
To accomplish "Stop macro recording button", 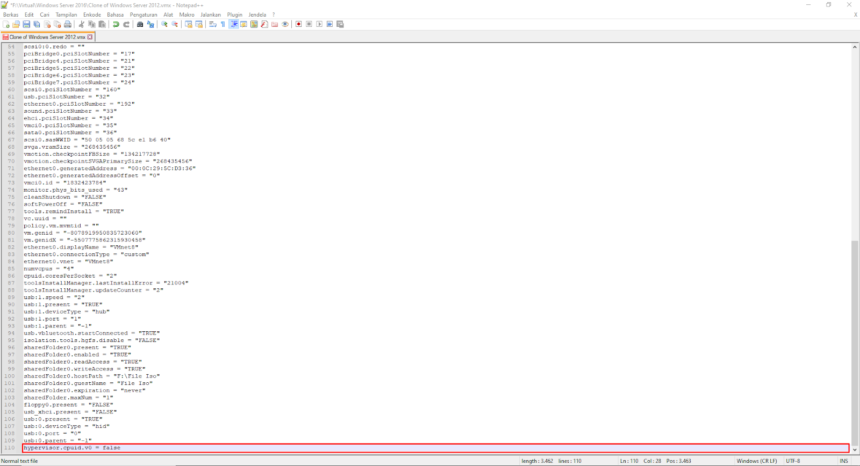I will pos(309,24).
